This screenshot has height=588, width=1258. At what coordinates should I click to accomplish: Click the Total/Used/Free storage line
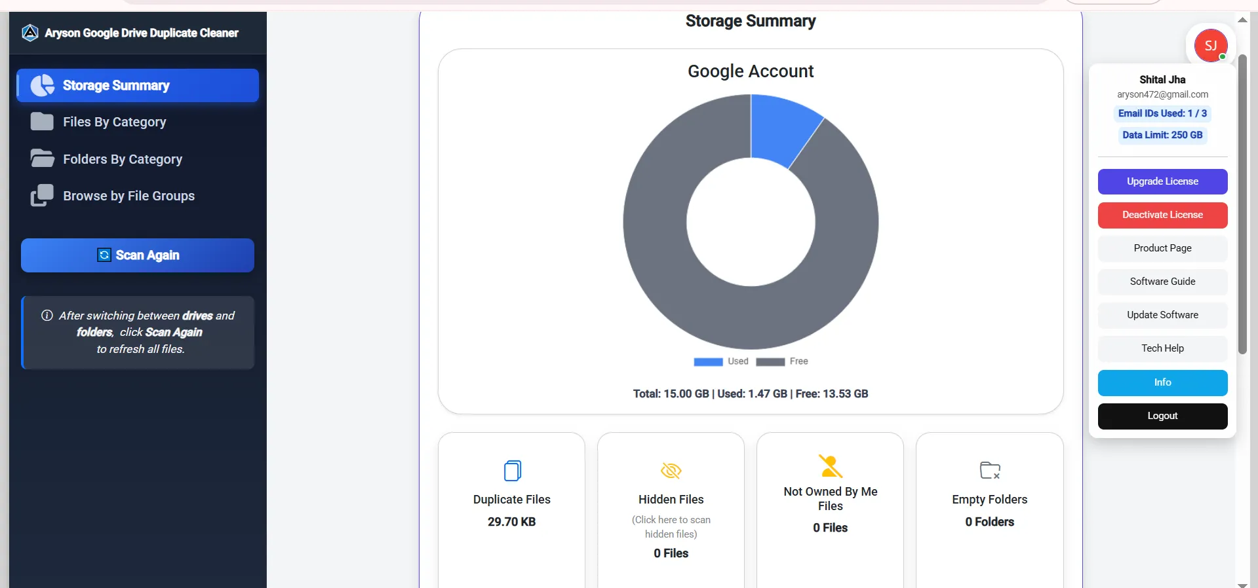(x=751, y=394)
